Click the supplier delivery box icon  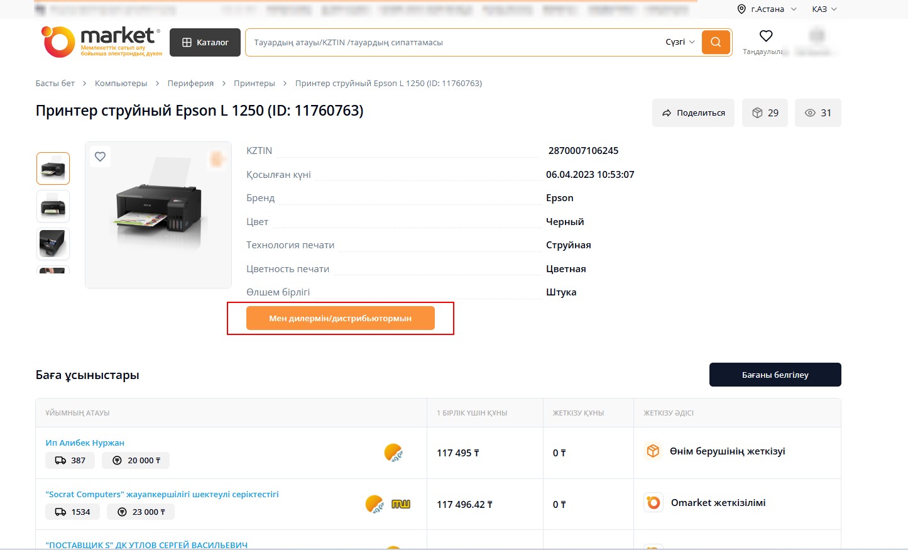point(653,451)
